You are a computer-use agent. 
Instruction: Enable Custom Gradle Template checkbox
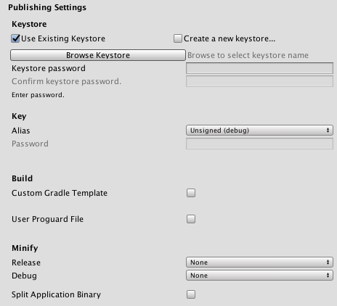[x=191, y=193]
